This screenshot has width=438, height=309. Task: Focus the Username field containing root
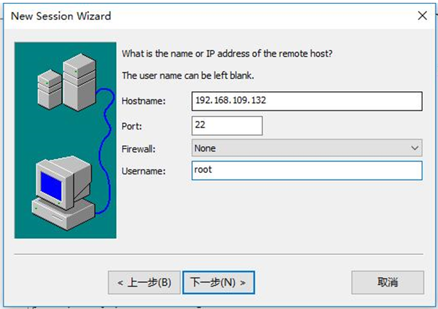point(307,171)
